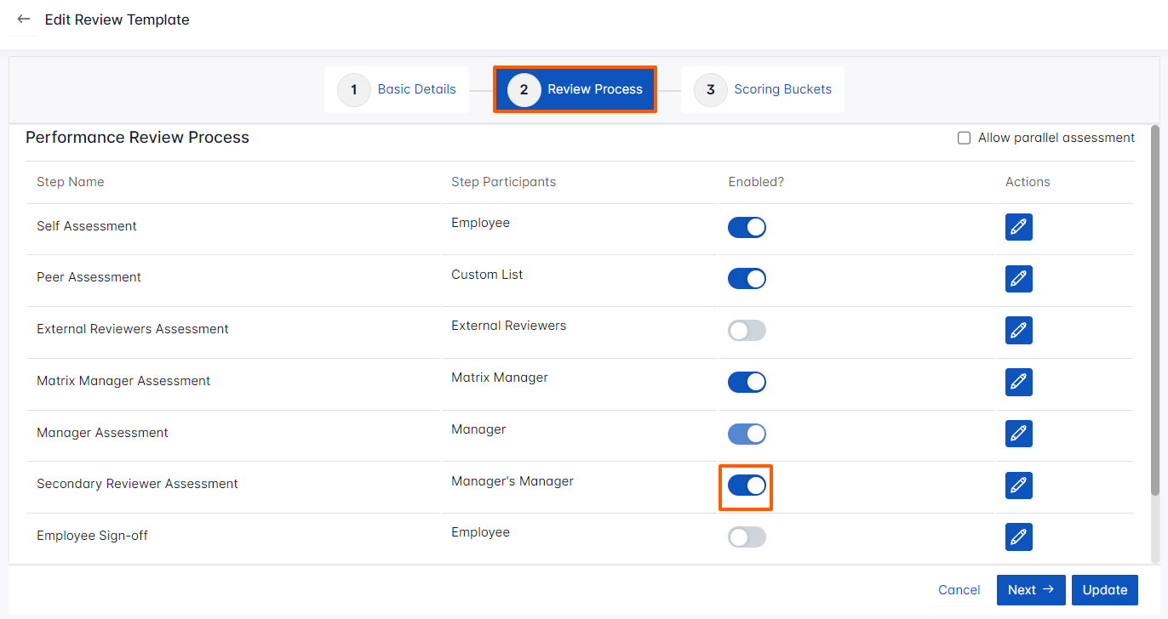Open edit settings for Manager Assessment
Screen dimensions: 1168x619
(x=1018, y=434)
